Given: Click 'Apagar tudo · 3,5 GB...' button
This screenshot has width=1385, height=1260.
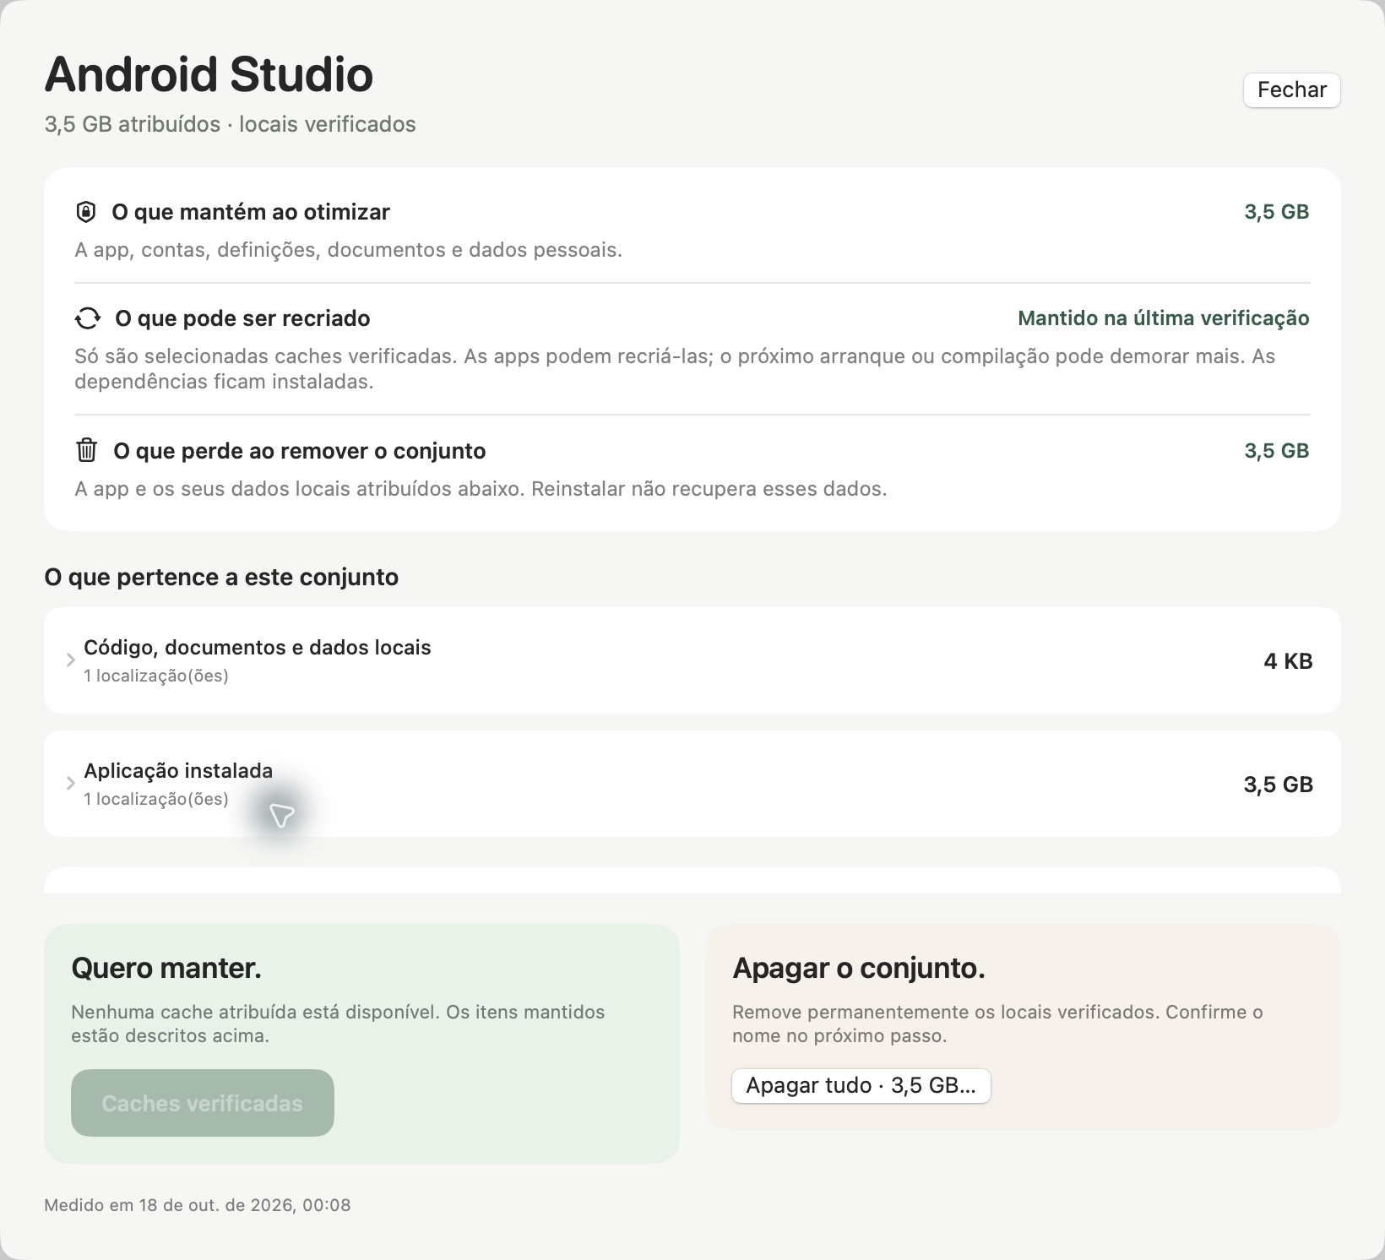Looking at the screenshot, I should (861, 1085).
